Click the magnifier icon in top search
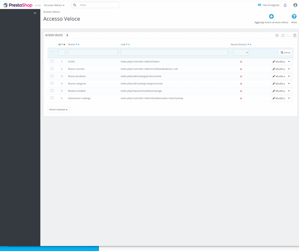This screenshot has width=299, height=251. coord(75,5)
